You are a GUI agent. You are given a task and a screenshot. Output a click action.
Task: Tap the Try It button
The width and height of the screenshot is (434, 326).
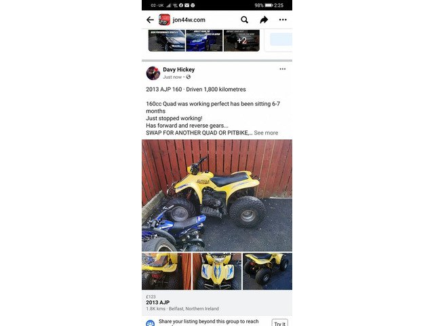280,323
